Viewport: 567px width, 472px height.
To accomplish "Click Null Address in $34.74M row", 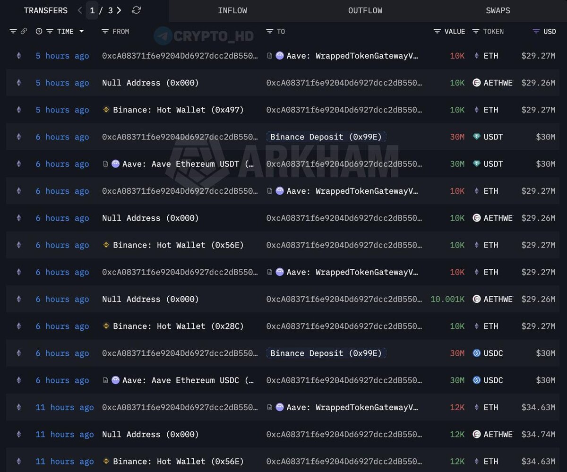I will (x=150, y=435).
